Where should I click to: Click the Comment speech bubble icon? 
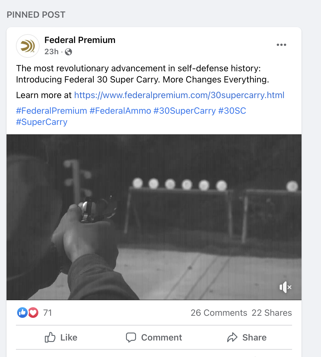click(x=132, y=337)
